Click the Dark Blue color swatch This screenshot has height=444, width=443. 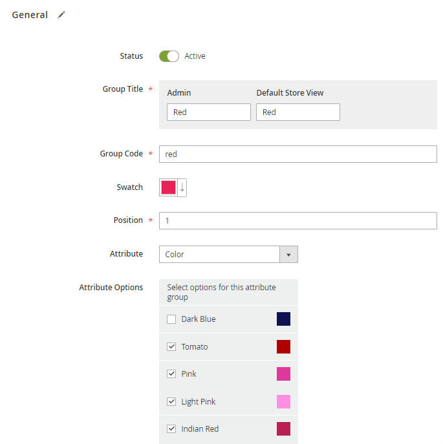coord(283,319)
